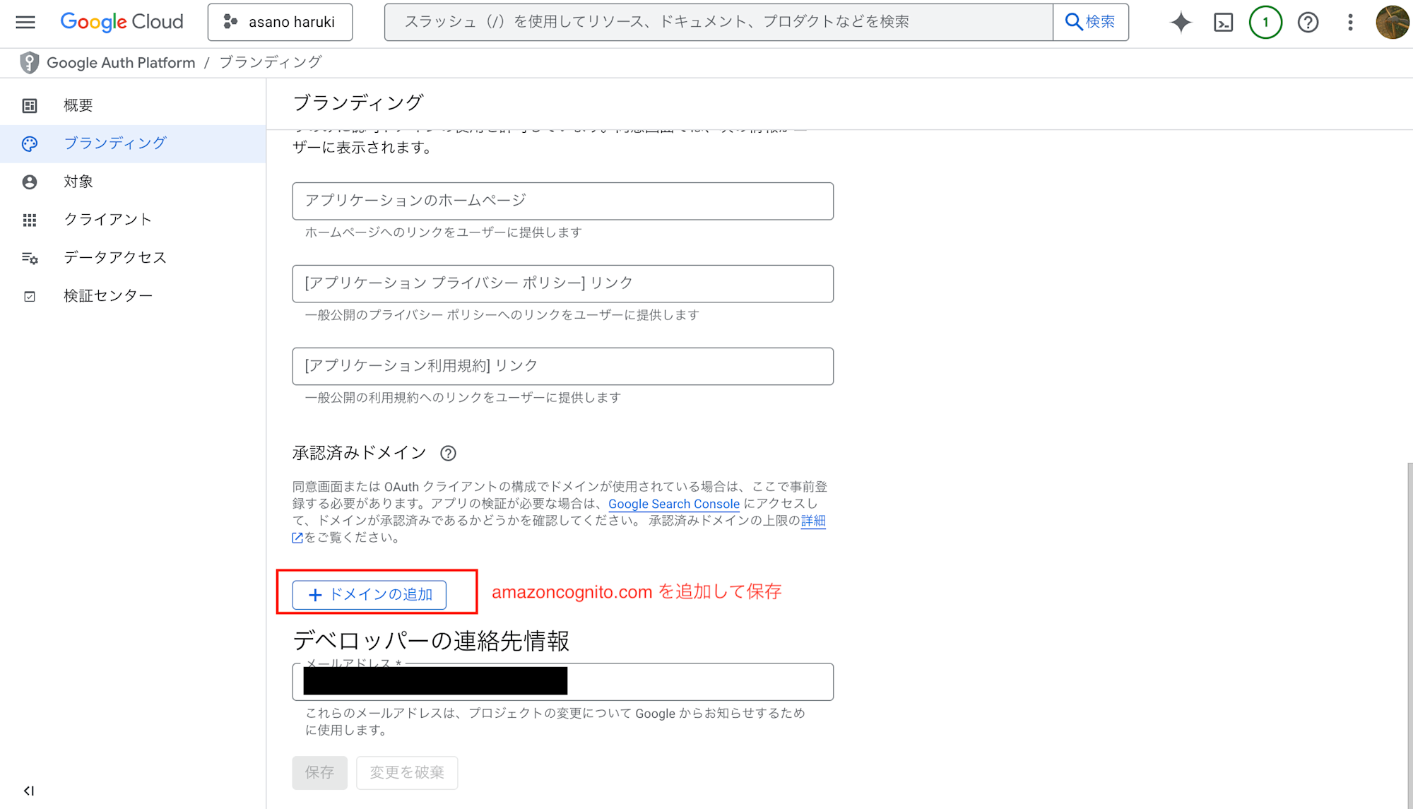Viewport: 1413px width, 809px height.
Task: Click the ブランディング palette icon
Action: pyautogui.click(x=30, y=144)
